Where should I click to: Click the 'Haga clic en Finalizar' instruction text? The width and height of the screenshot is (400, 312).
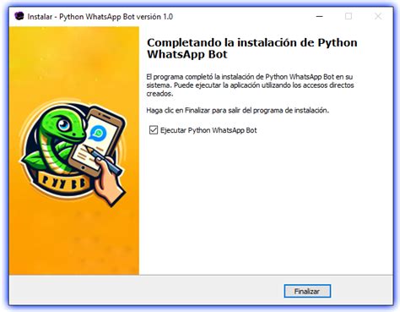237,110
